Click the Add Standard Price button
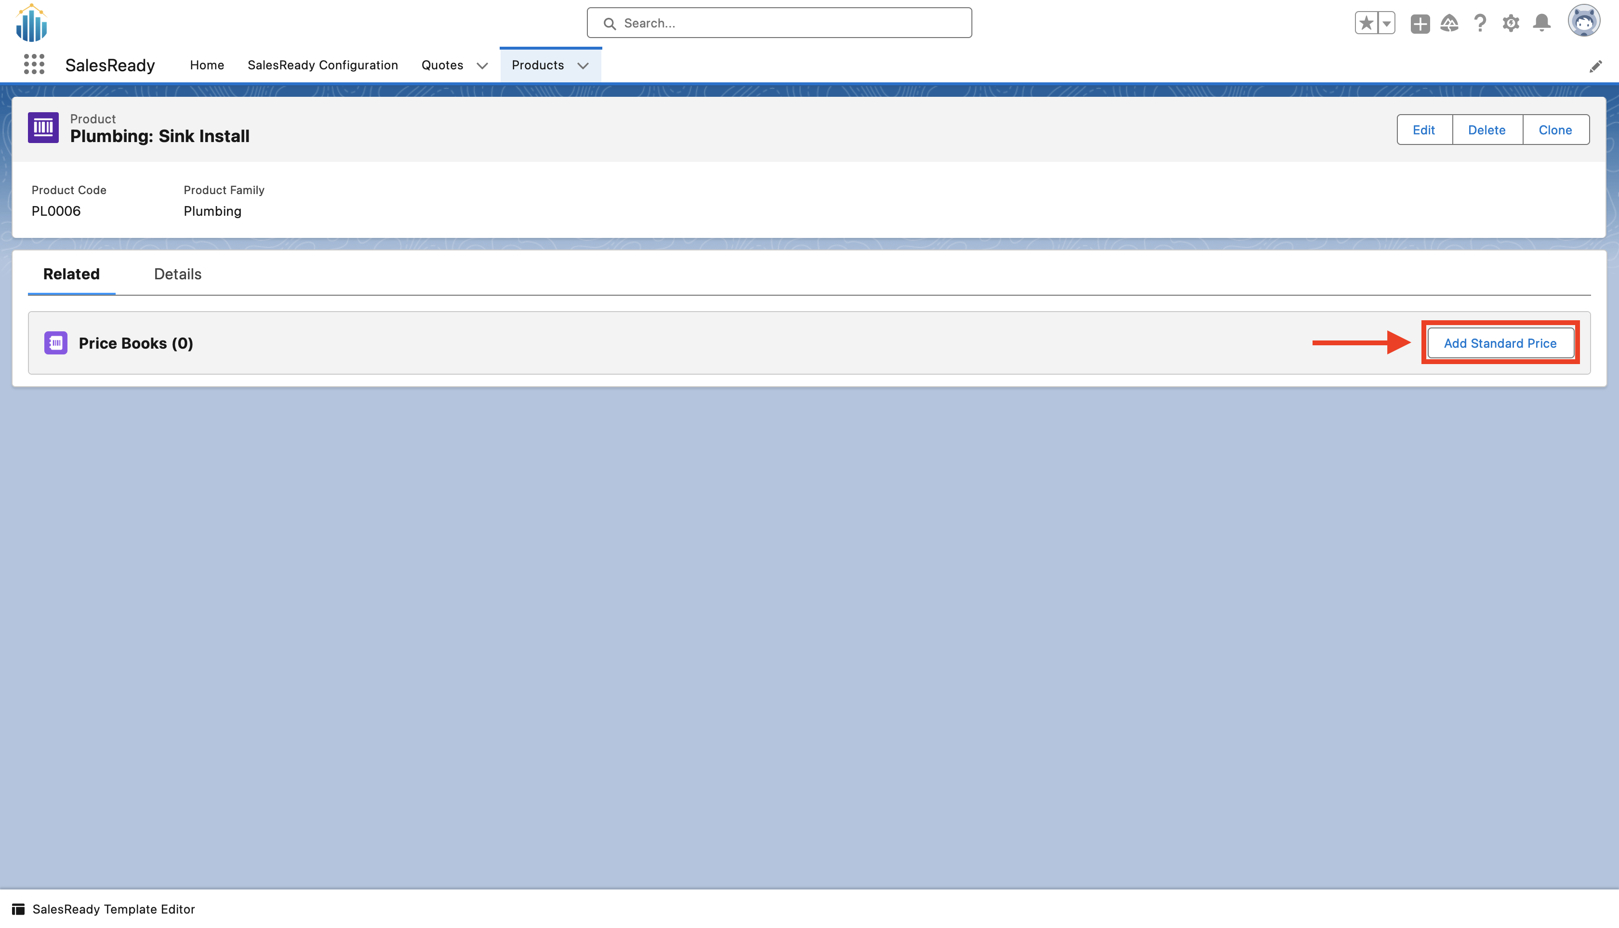Viewport: 1619px width, 928px height. [x=1500, y=343]
